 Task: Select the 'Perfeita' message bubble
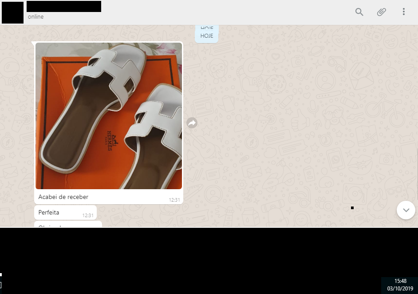coord(65,213)
